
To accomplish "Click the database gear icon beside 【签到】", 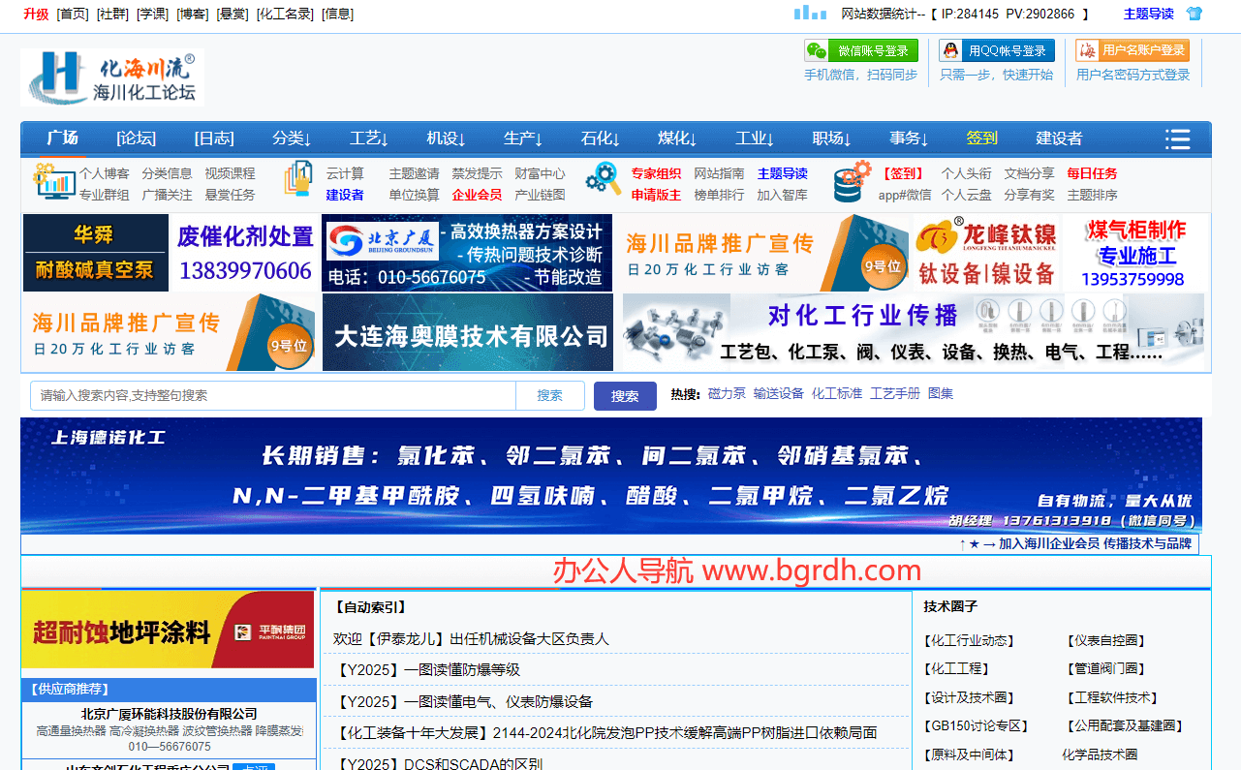I will point(853,181).
